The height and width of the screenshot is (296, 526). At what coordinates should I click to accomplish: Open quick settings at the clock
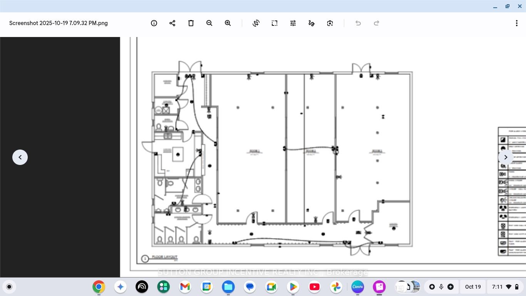(x=504, y=287)
